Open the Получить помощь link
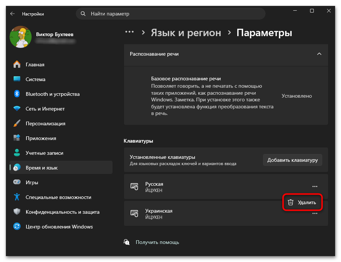The height and width of the screenshot is (262, 341). [157, 242]
